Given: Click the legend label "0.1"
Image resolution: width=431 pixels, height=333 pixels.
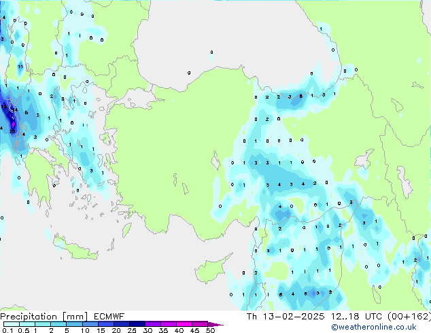Looking at the screenshot, I should click(7, 330).
